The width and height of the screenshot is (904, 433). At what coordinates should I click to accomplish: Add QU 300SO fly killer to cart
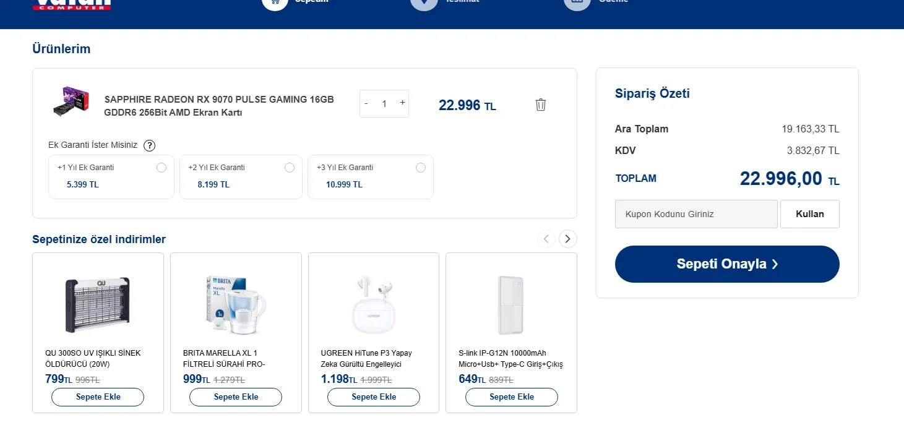[x=98, y=397]
